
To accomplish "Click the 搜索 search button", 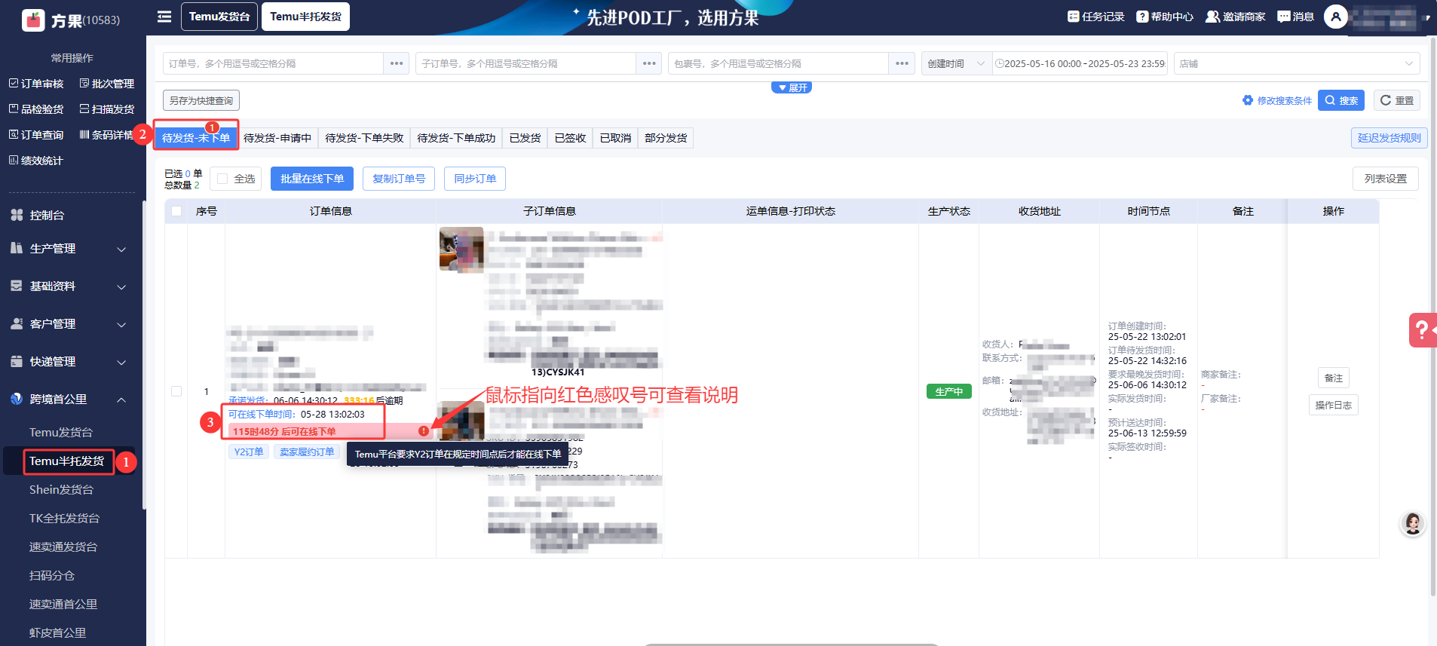I will click(1341, 100).
